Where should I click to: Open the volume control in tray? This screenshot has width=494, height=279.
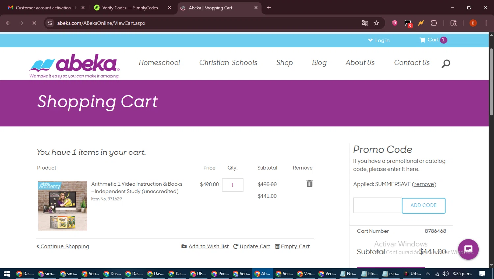446,274
